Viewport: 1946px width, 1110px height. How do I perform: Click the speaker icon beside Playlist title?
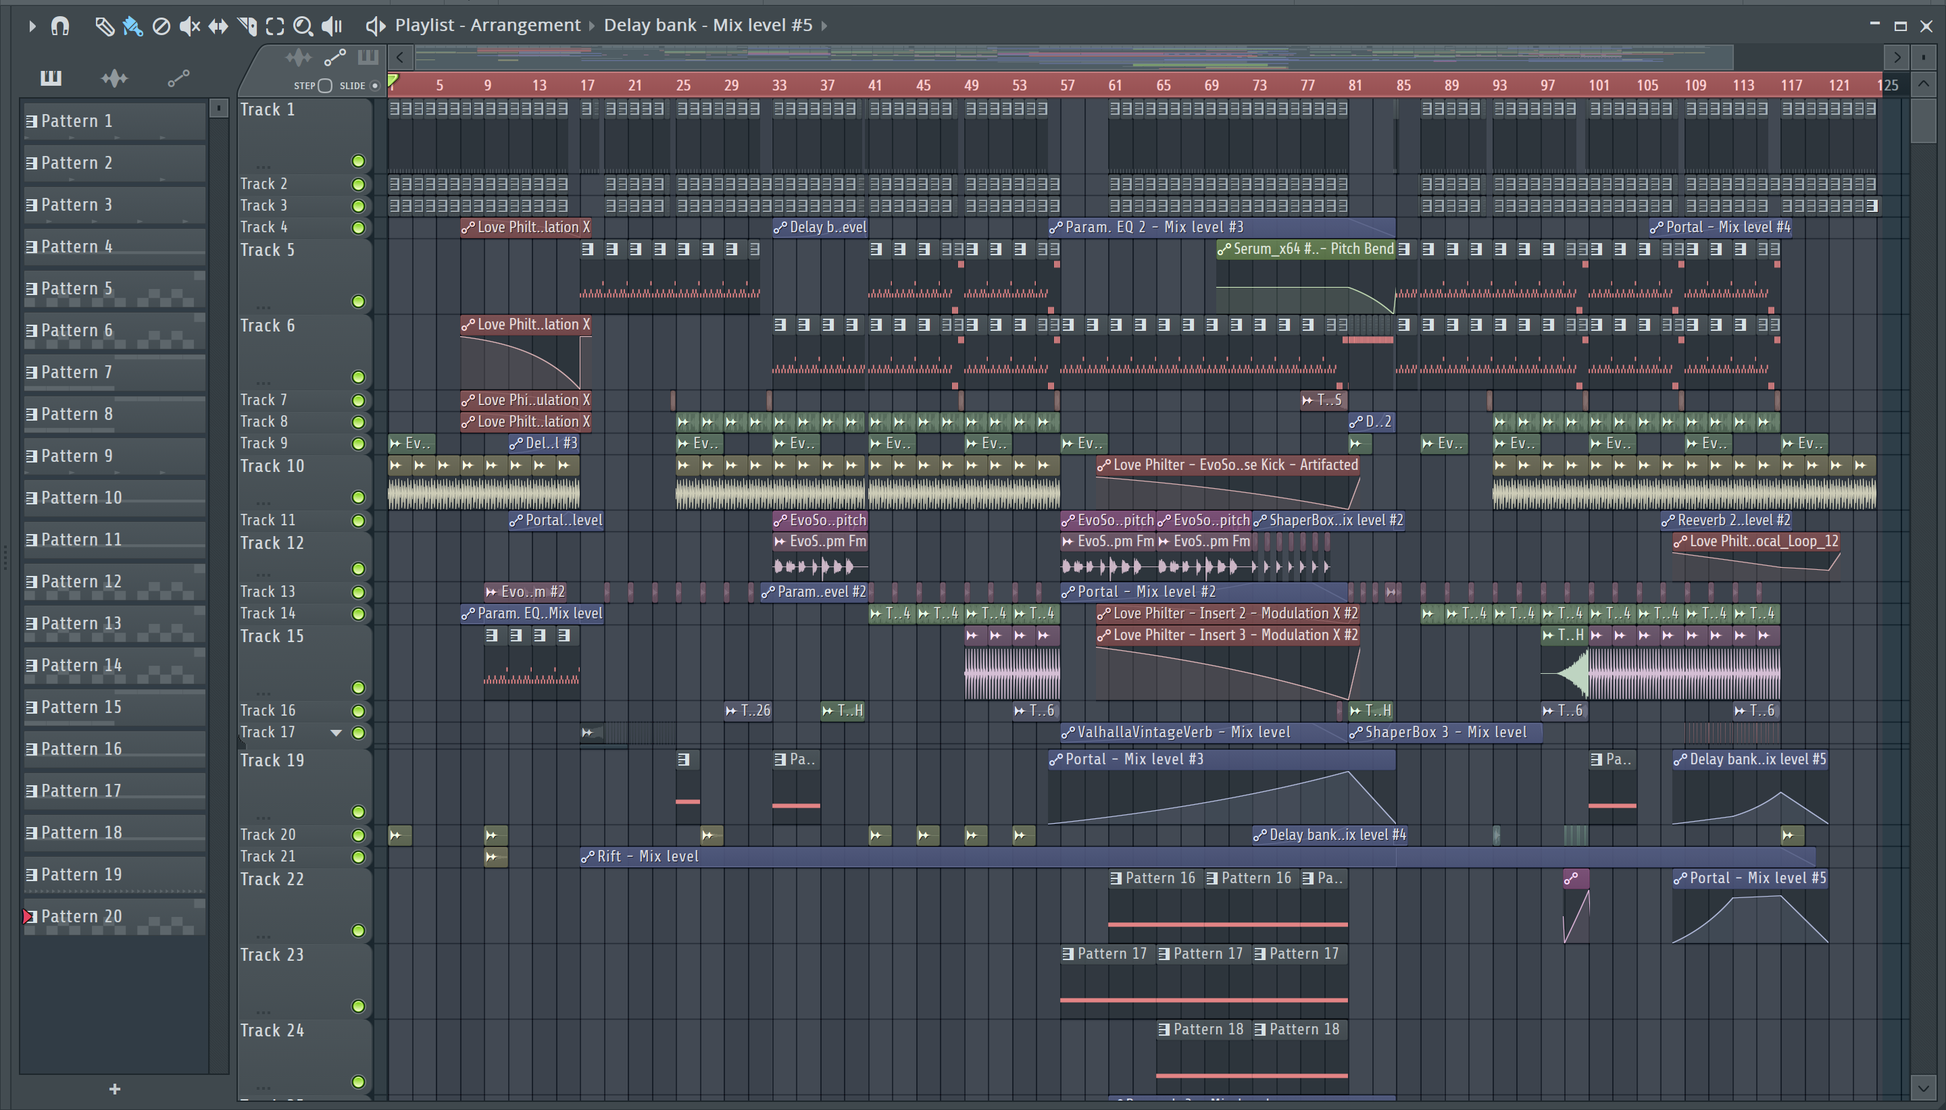click(374, 26)
